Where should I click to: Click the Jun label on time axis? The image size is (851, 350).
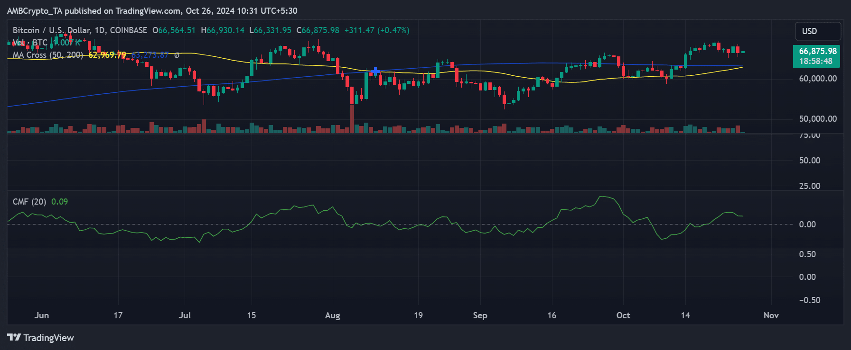point(42,315)
